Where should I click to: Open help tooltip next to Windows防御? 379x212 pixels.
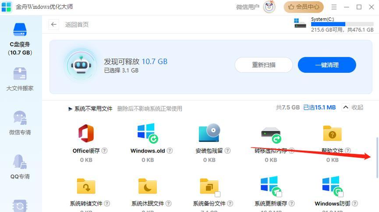[355, 204]
